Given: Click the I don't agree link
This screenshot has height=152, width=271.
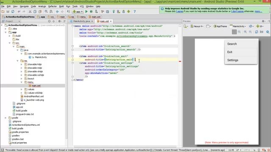Looking at the screenshot, I should (x=237, y=11).
